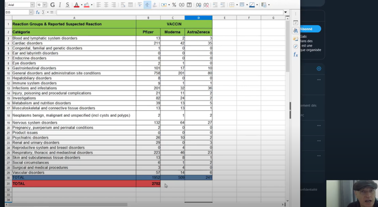Select column B header
Screen dimensions: 378x207
coord(148,18)
